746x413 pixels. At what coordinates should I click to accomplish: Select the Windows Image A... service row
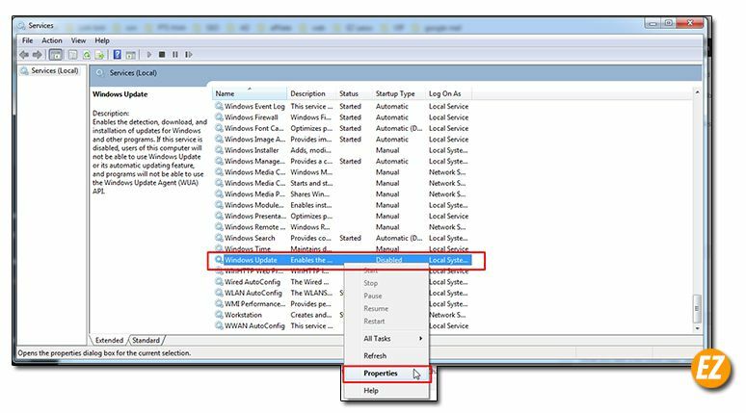(x=341, y=139)
